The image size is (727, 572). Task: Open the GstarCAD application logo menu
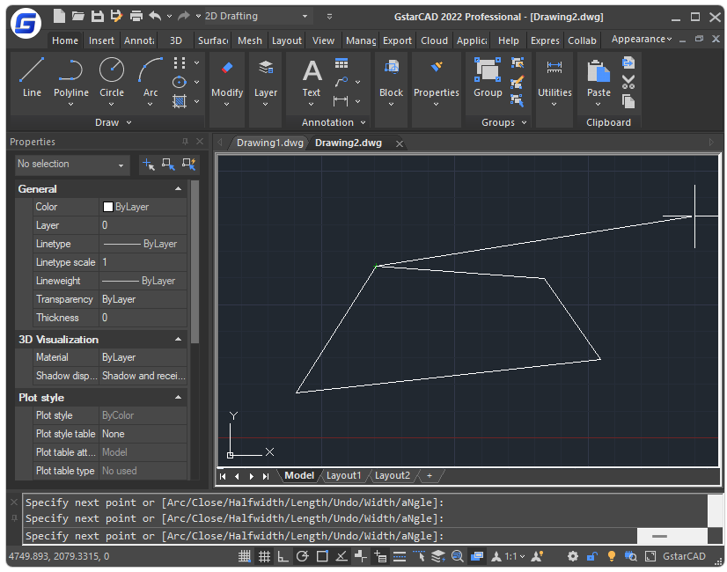26,23
